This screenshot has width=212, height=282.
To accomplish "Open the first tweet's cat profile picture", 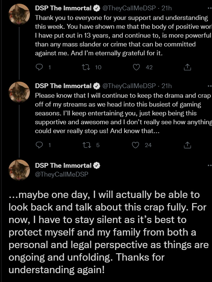I will click(19, 14).
